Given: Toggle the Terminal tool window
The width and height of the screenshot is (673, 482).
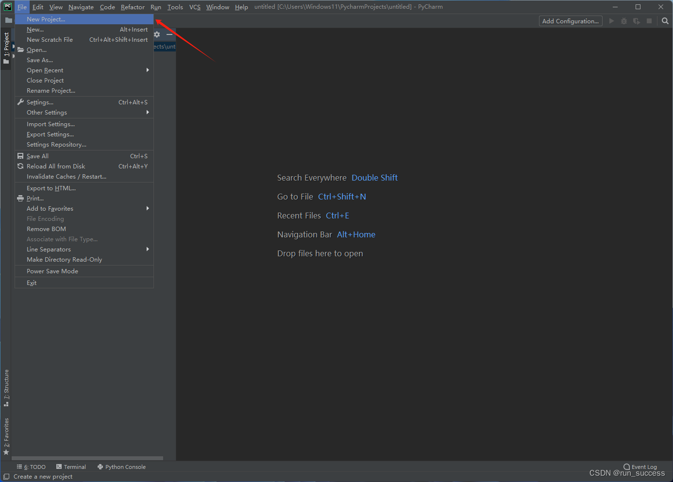Looking at the screenshot, I should point(71,466).
